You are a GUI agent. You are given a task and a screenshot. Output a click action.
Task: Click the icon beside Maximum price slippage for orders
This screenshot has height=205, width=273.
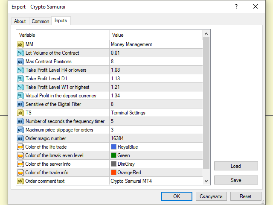pyautogui.click(x=20, y=130)
